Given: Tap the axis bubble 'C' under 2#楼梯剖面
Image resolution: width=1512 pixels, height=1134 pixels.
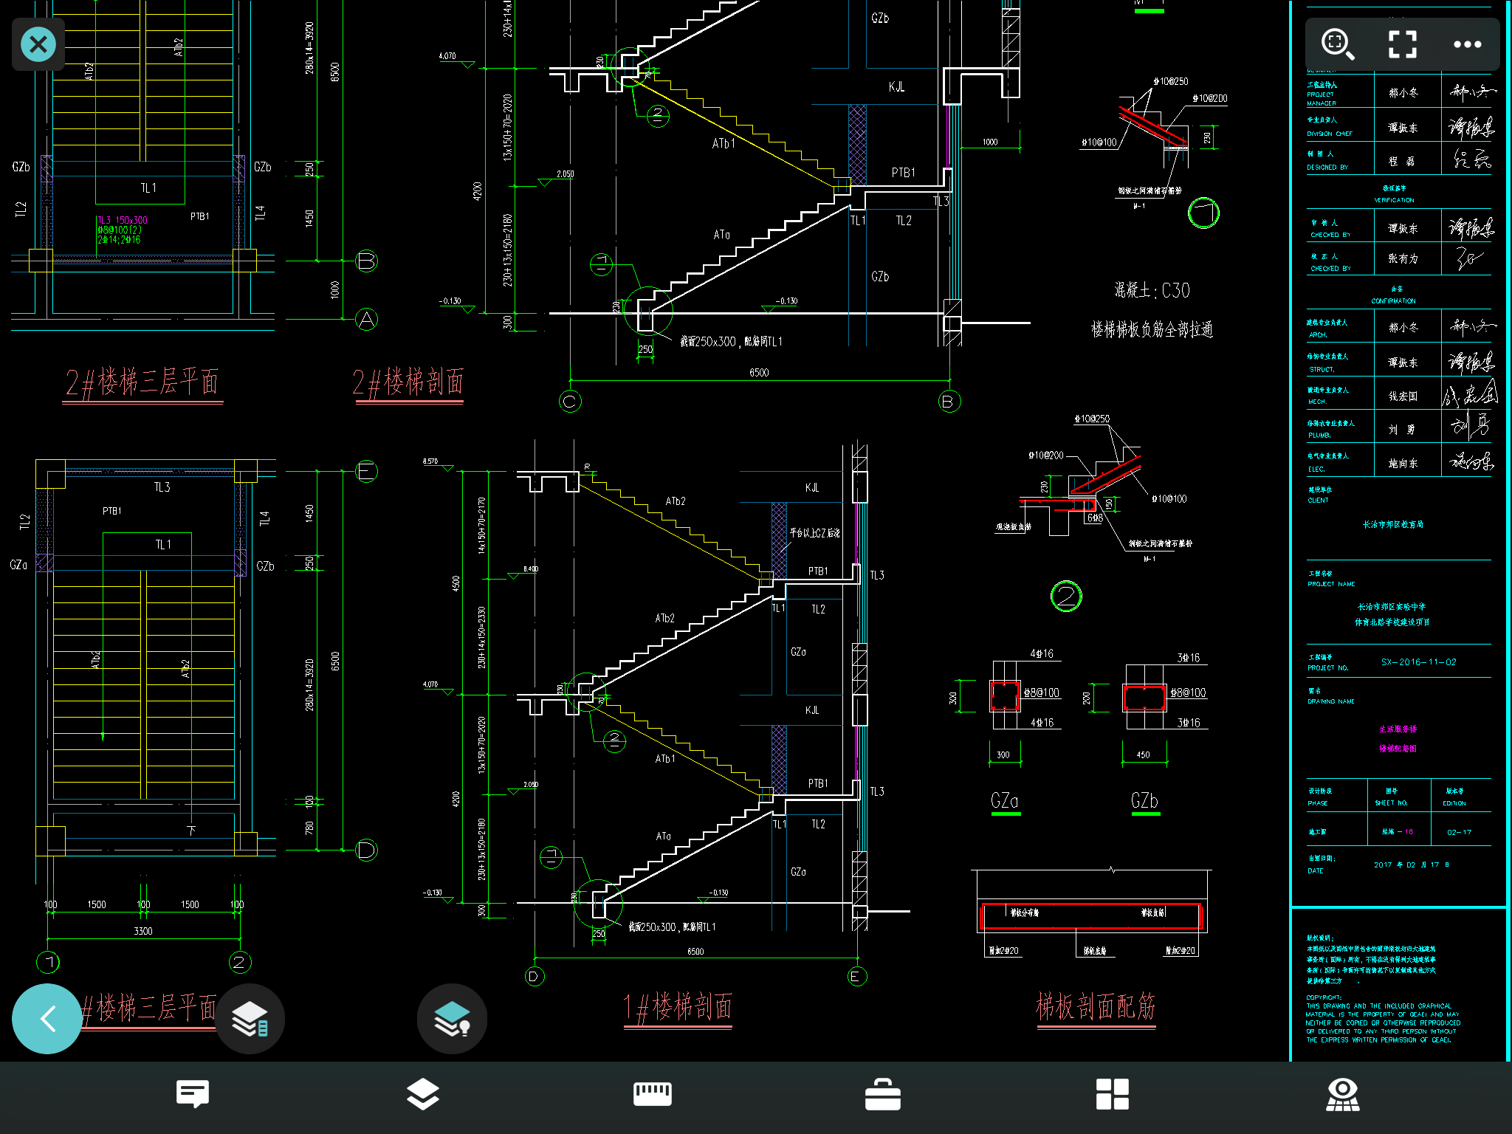Looking at the screenshot, I should [x=570, y=402].
